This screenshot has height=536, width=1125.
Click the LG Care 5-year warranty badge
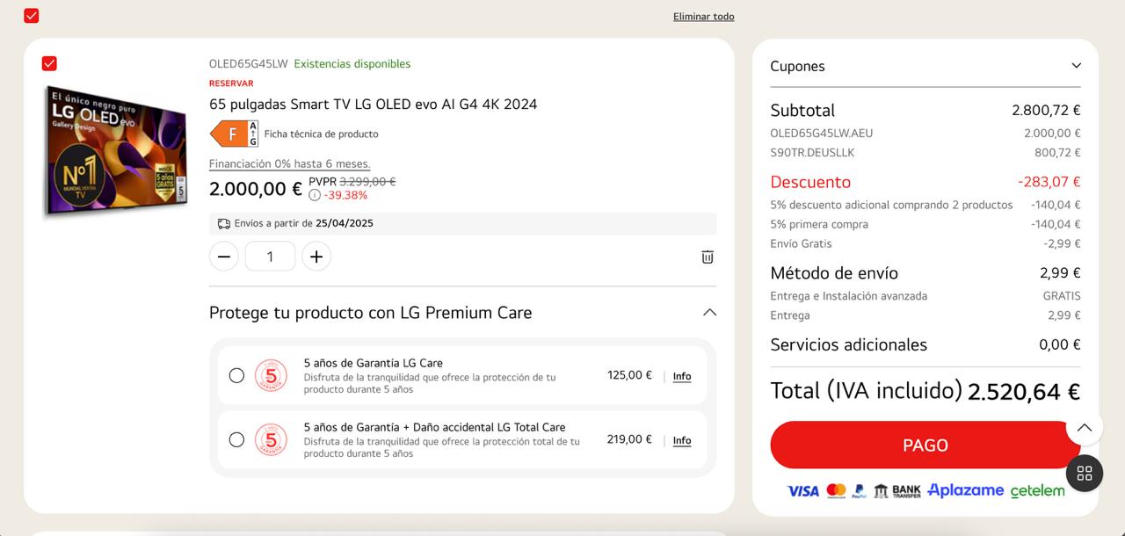(x=271, y=375)
